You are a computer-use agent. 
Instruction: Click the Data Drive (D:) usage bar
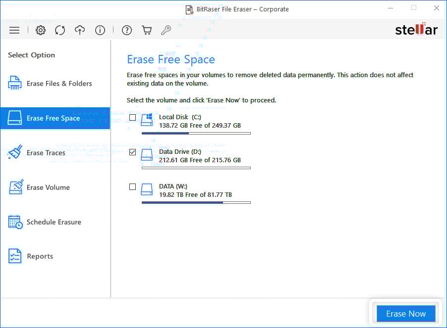pos(196,168)
